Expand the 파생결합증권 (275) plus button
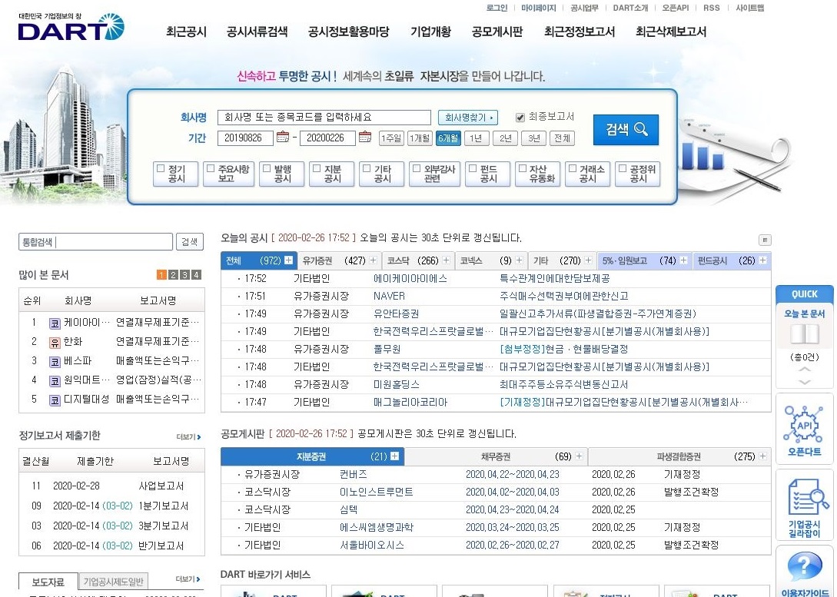Viewport: 837px width, 597px height. point(762,456)
